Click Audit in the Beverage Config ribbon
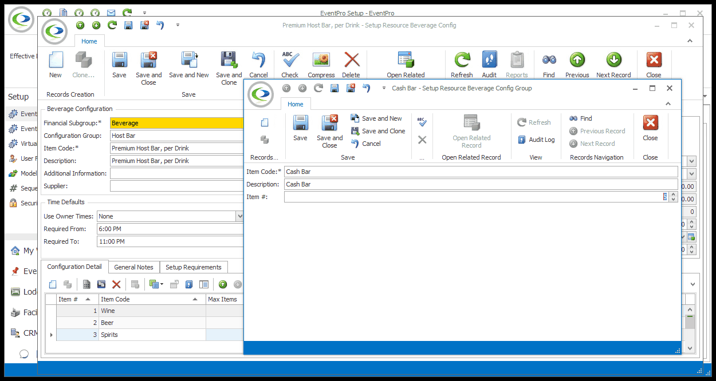 click(x=489, y=65)
